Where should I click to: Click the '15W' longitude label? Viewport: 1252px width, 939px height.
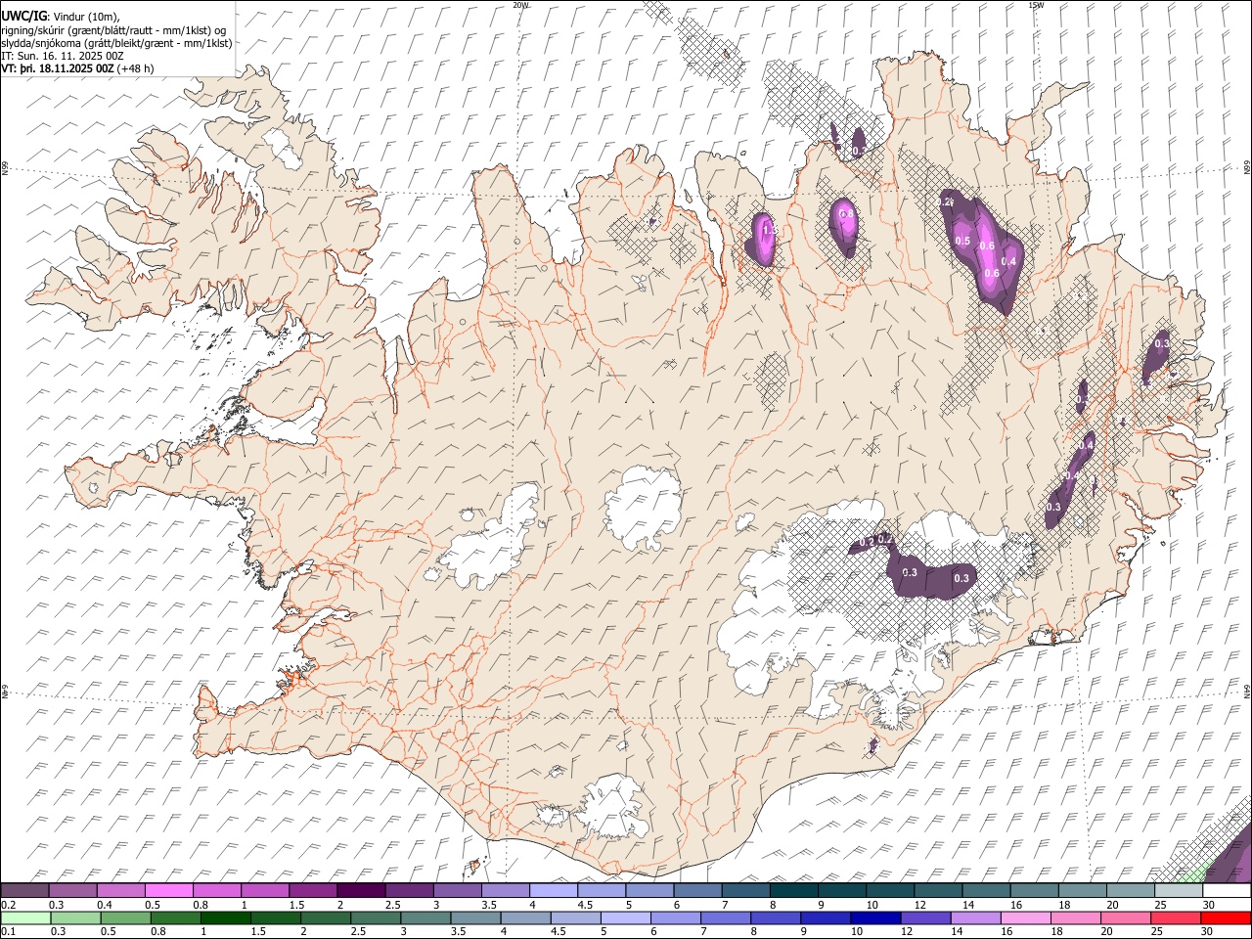[1036, 5]
